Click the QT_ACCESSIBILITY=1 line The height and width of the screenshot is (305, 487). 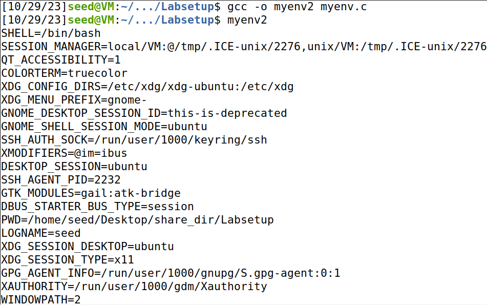click(x=60, y=60)
